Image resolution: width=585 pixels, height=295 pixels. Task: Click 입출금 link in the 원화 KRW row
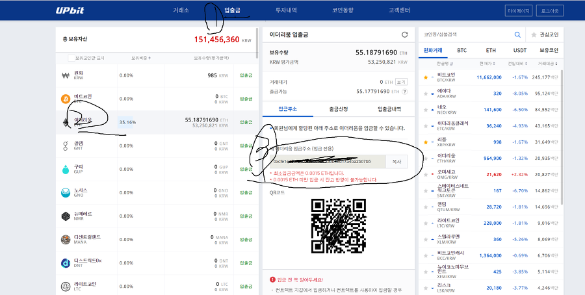246,75
